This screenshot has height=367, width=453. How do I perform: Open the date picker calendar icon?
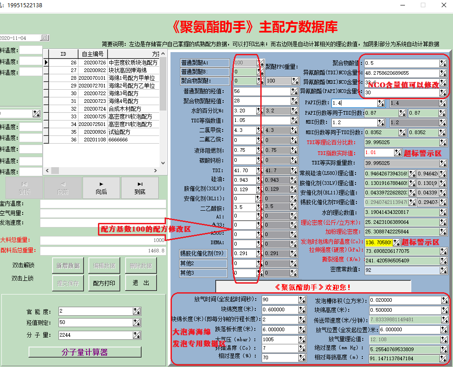pos(44,38)
